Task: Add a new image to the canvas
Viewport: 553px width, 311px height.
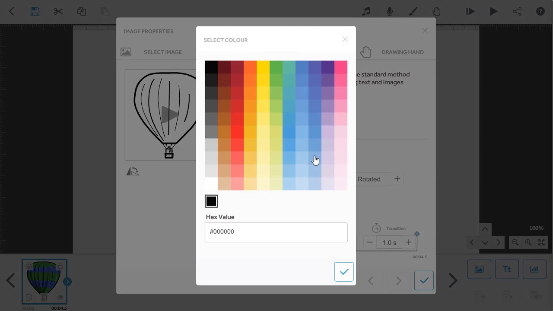Action: click(x=479, y=269)
